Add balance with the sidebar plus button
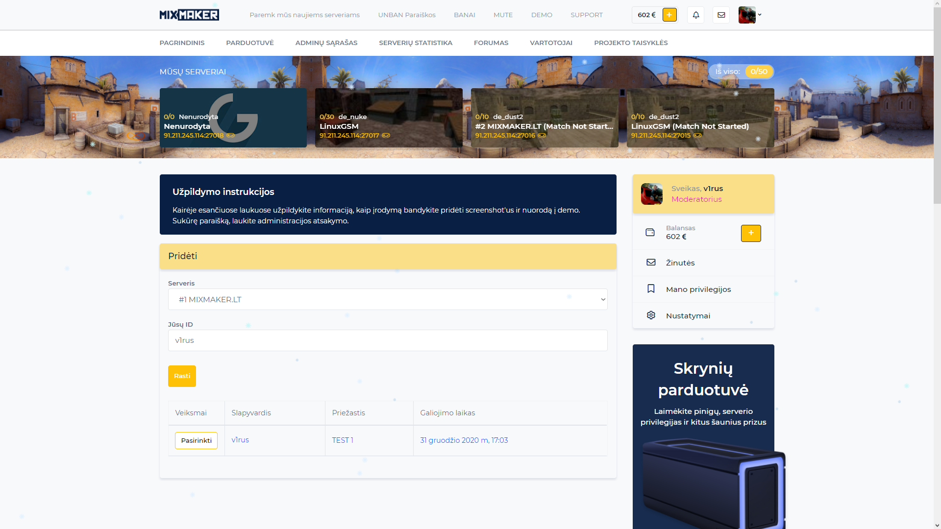The height and width of the screenshot is (529, 941). (751, 233)
